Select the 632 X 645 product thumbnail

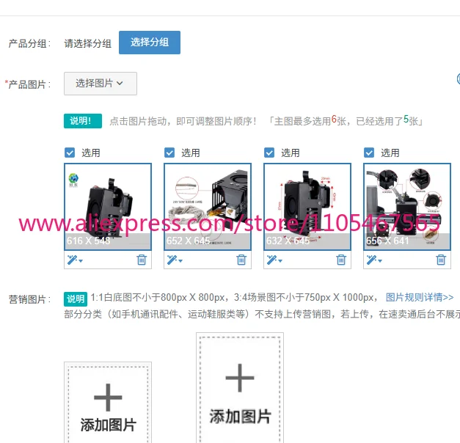307,207
